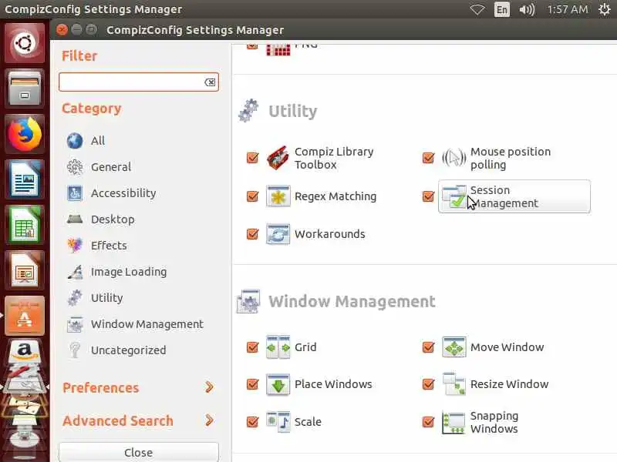Open the Workarounds plugin icon
This screenshot has height=462, width=617.
point(278,234)
